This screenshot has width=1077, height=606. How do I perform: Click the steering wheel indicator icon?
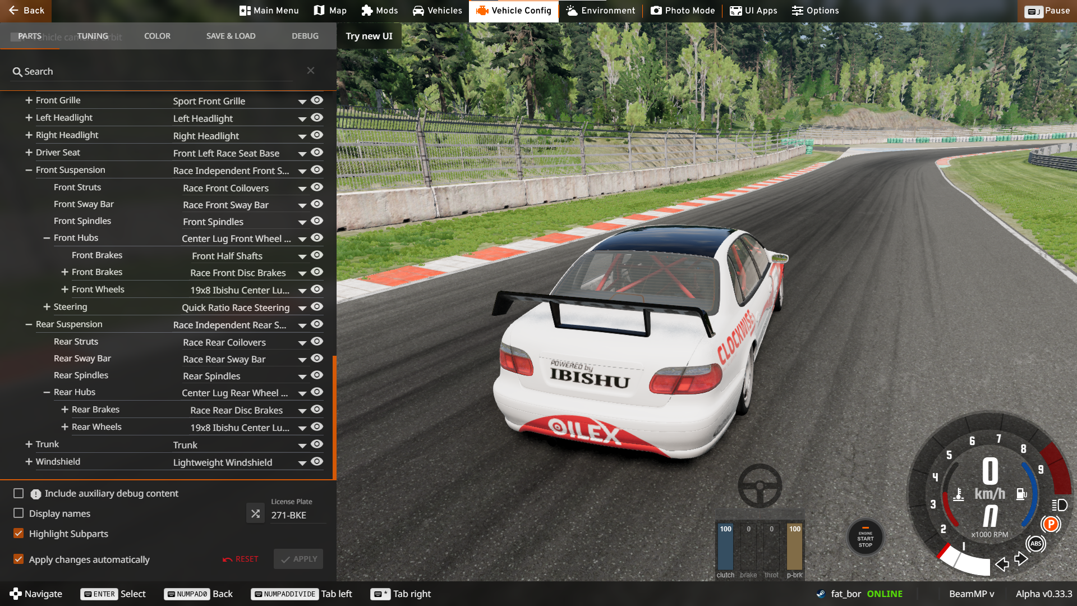tap(760, 486)
